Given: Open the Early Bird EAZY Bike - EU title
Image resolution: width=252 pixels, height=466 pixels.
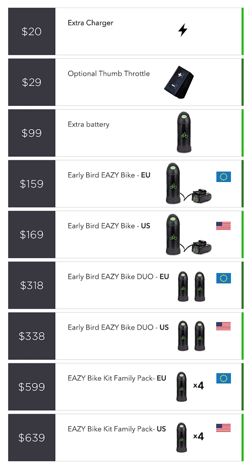Looking at the screenshot, I should 109,175.
